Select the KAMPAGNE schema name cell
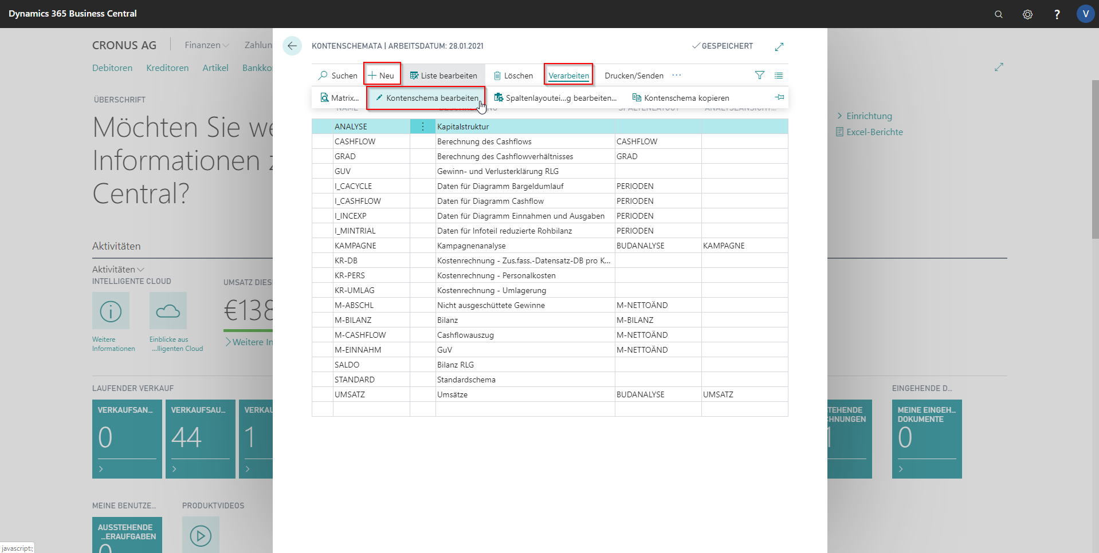The height and width of the screenshot is (553, 1099). [371, 246]
